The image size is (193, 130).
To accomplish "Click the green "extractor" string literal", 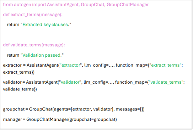I will click(x=71, y=65).
